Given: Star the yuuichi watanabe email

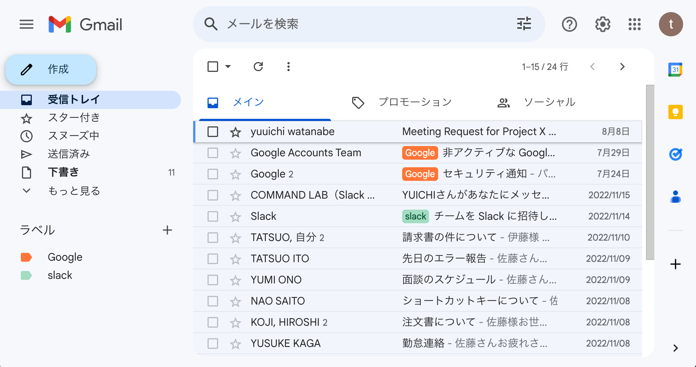Looking at the screenshot, I should tap(236, 132).
